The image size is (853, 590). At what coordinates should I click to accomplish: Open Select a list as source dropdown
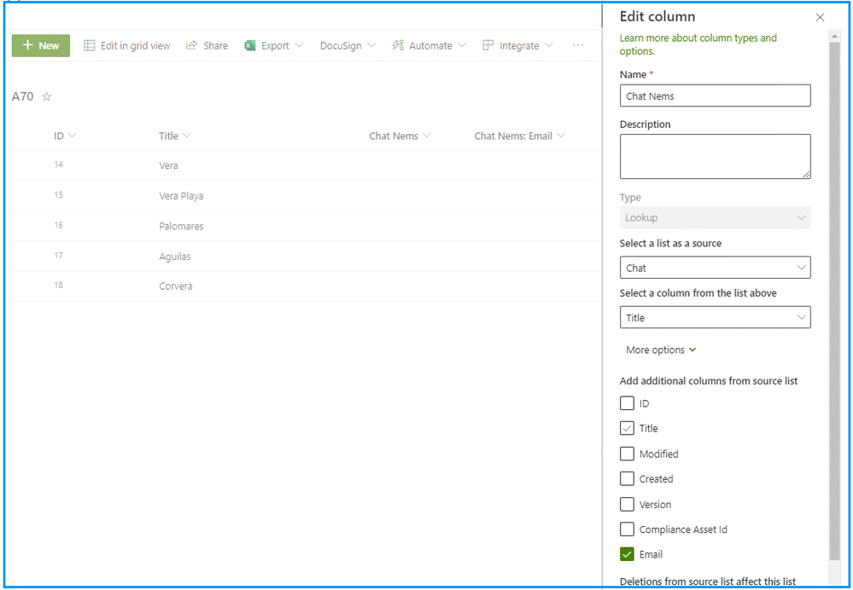[715, 268]
